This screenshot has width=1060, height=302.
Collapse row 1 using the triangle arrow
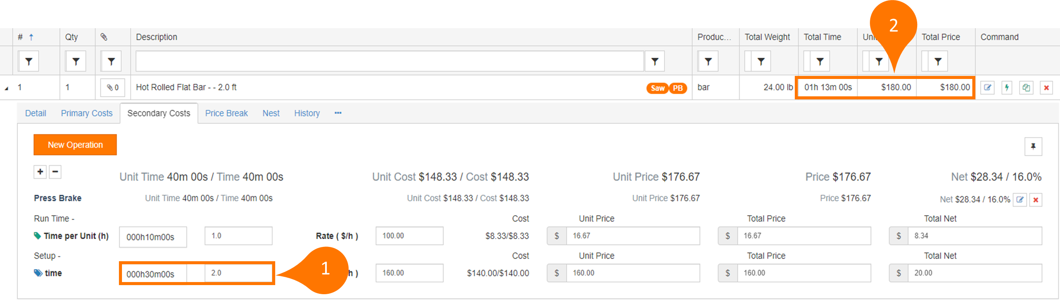pos(7,88)
